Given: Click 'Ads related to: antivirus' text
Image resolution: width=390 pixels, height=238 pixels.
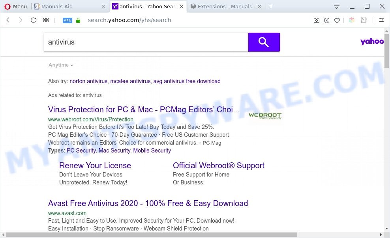Looking at the screenshot, I should 75,95.
